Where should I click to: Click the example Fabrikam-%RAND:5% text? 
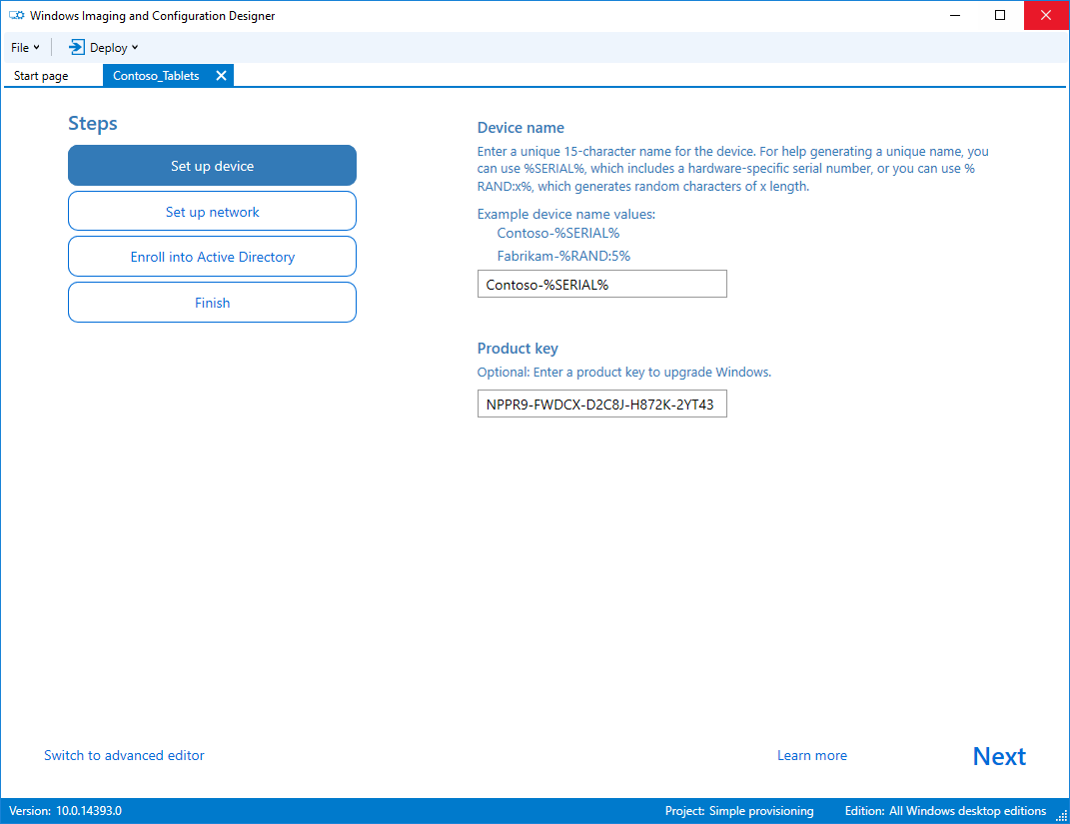(x=563, y=257)
